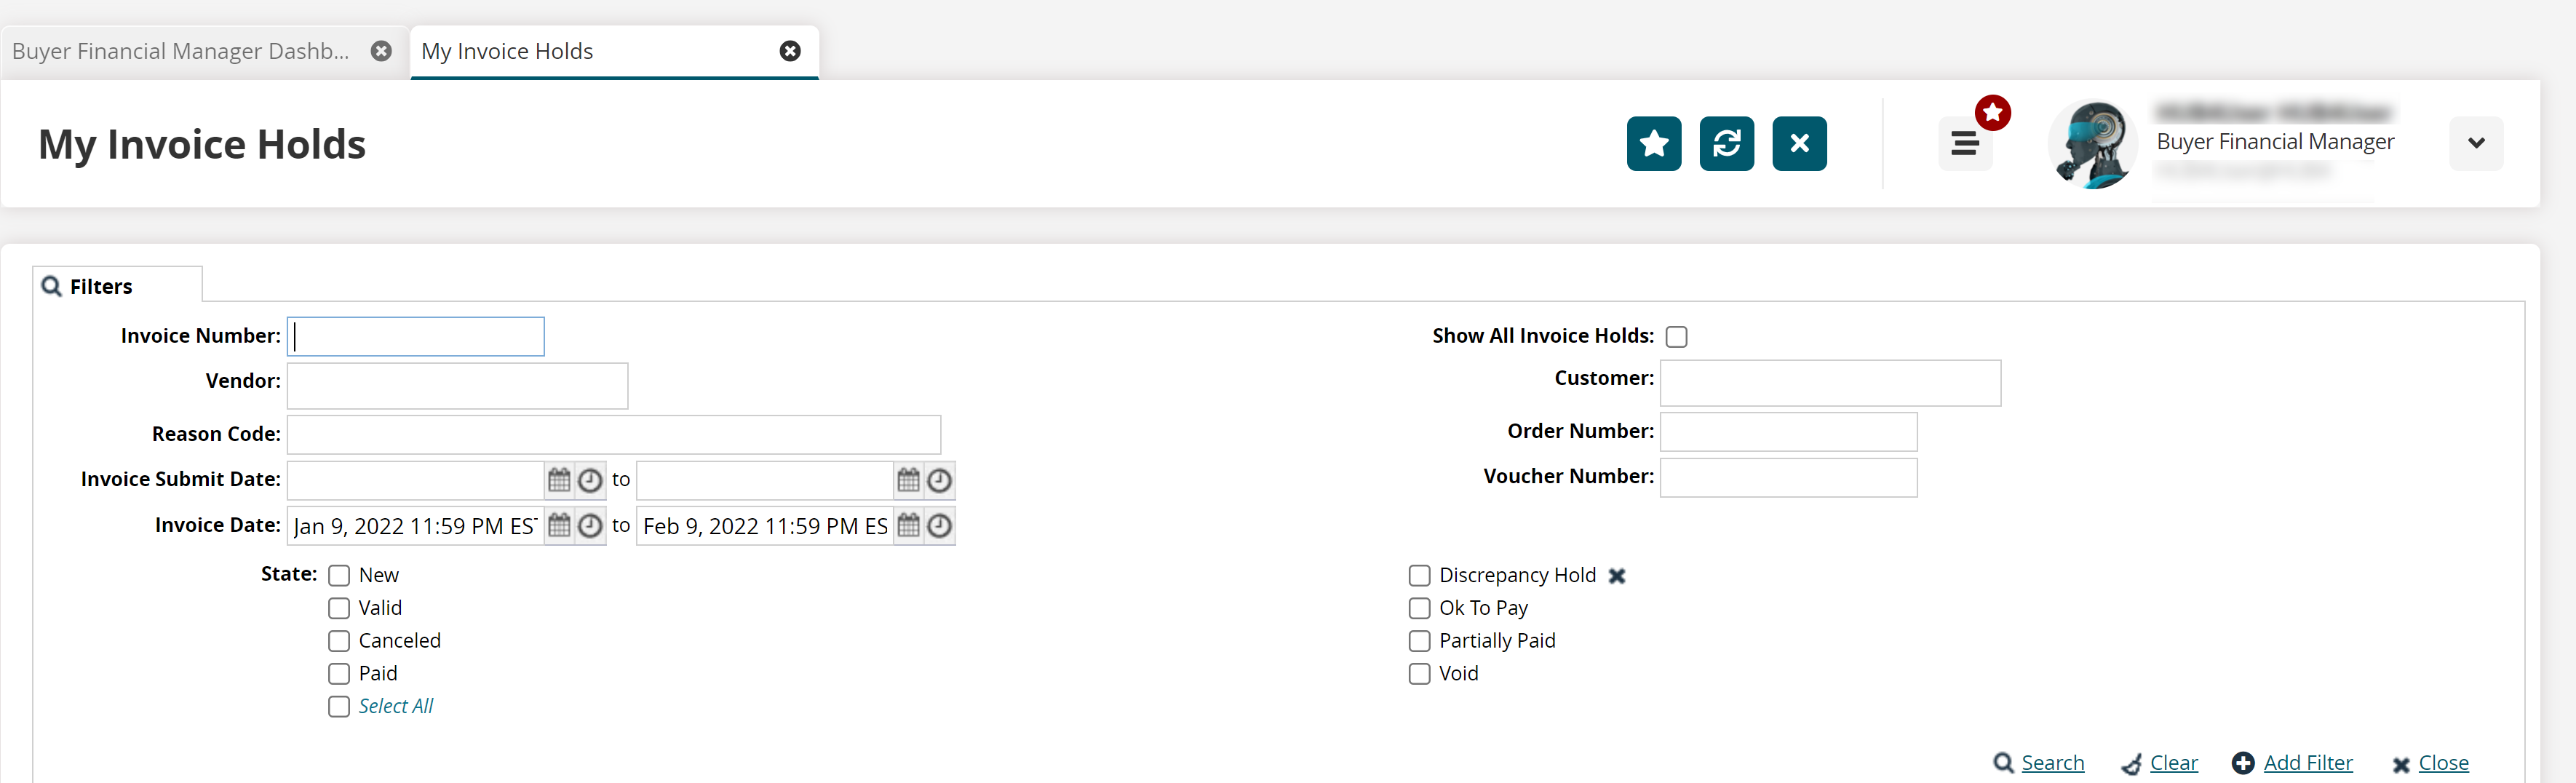Viewport: 2576px width, 783px height.
Task: Enable Show All Invoice Holds checkbox
Action: (1677, 337)
